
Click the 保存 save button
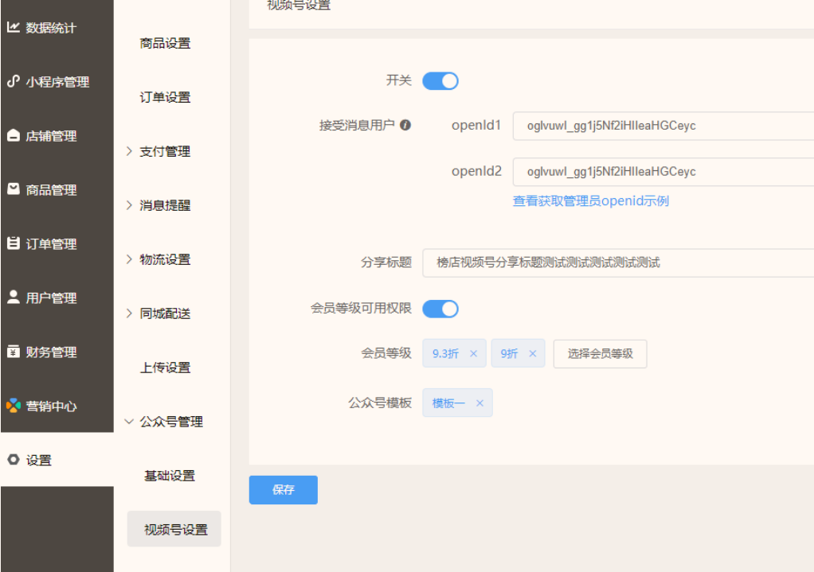pos(284,489)
